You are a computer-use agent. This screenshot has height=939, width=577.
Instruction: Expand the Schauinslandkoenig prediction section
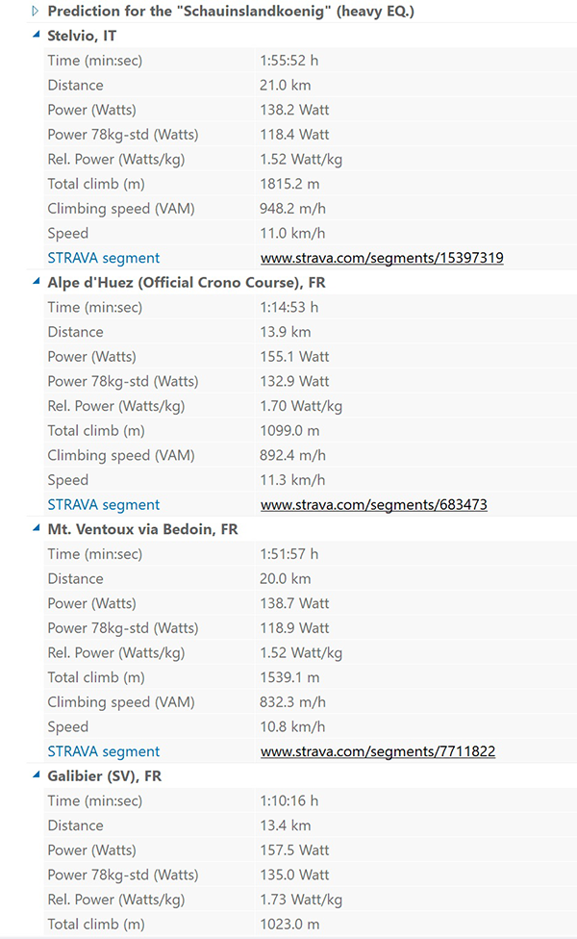click(36, 11)
